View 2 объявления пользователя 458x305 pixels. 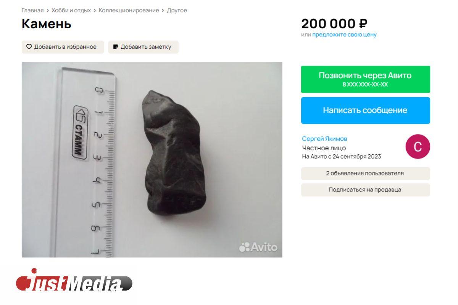[365, 173]
